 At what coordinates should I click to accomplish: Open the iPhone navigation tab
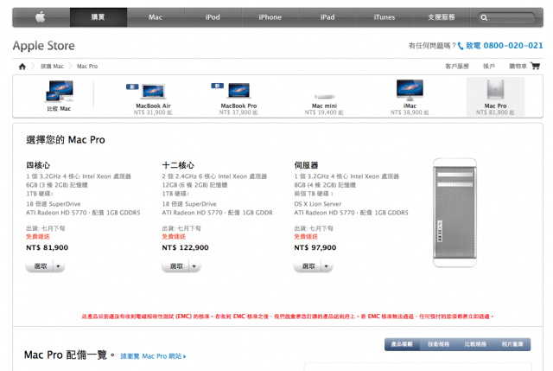click(270, 17)
